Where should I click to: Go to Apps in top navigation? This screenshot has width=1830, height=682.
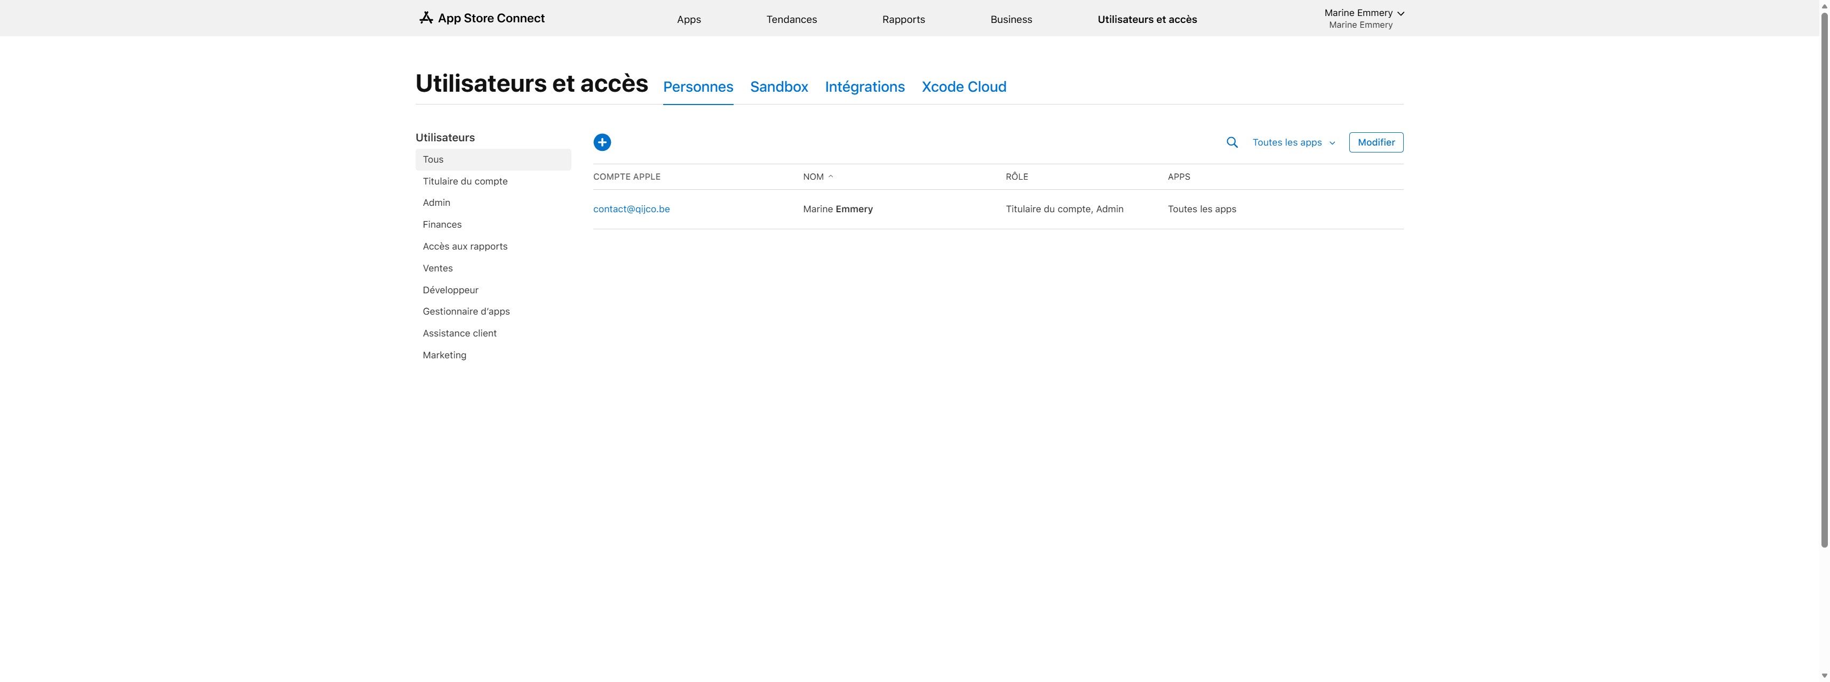[688, 19]
